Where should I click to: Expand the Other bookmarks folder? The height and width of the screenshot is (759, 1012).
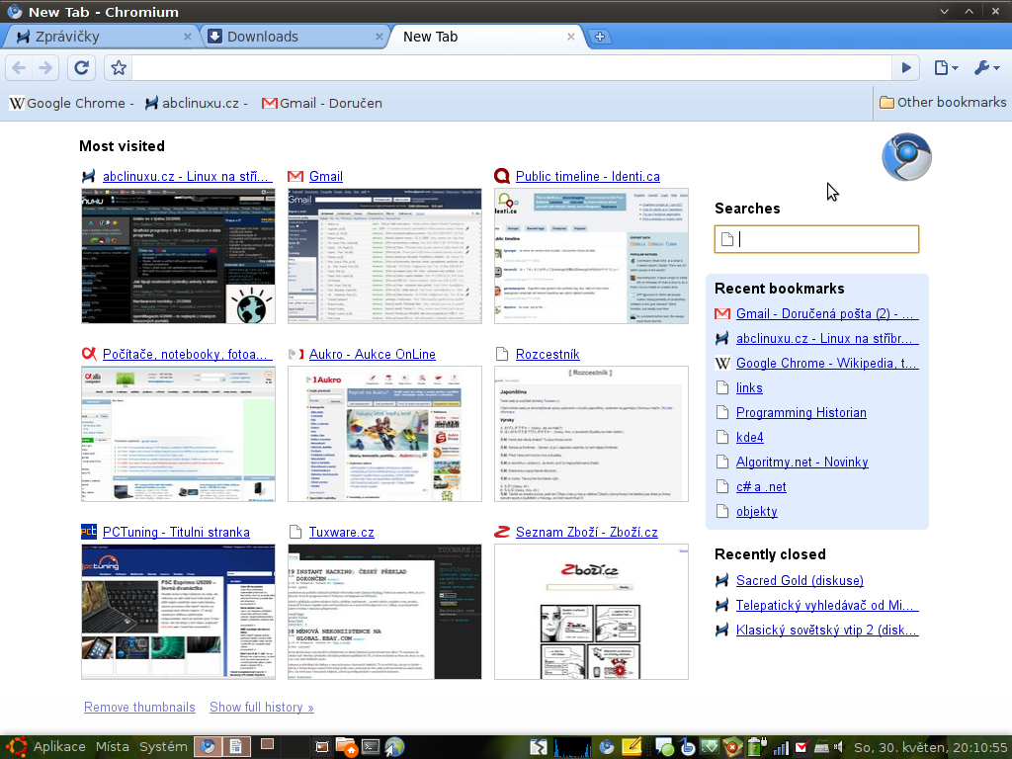click(942, 103)
